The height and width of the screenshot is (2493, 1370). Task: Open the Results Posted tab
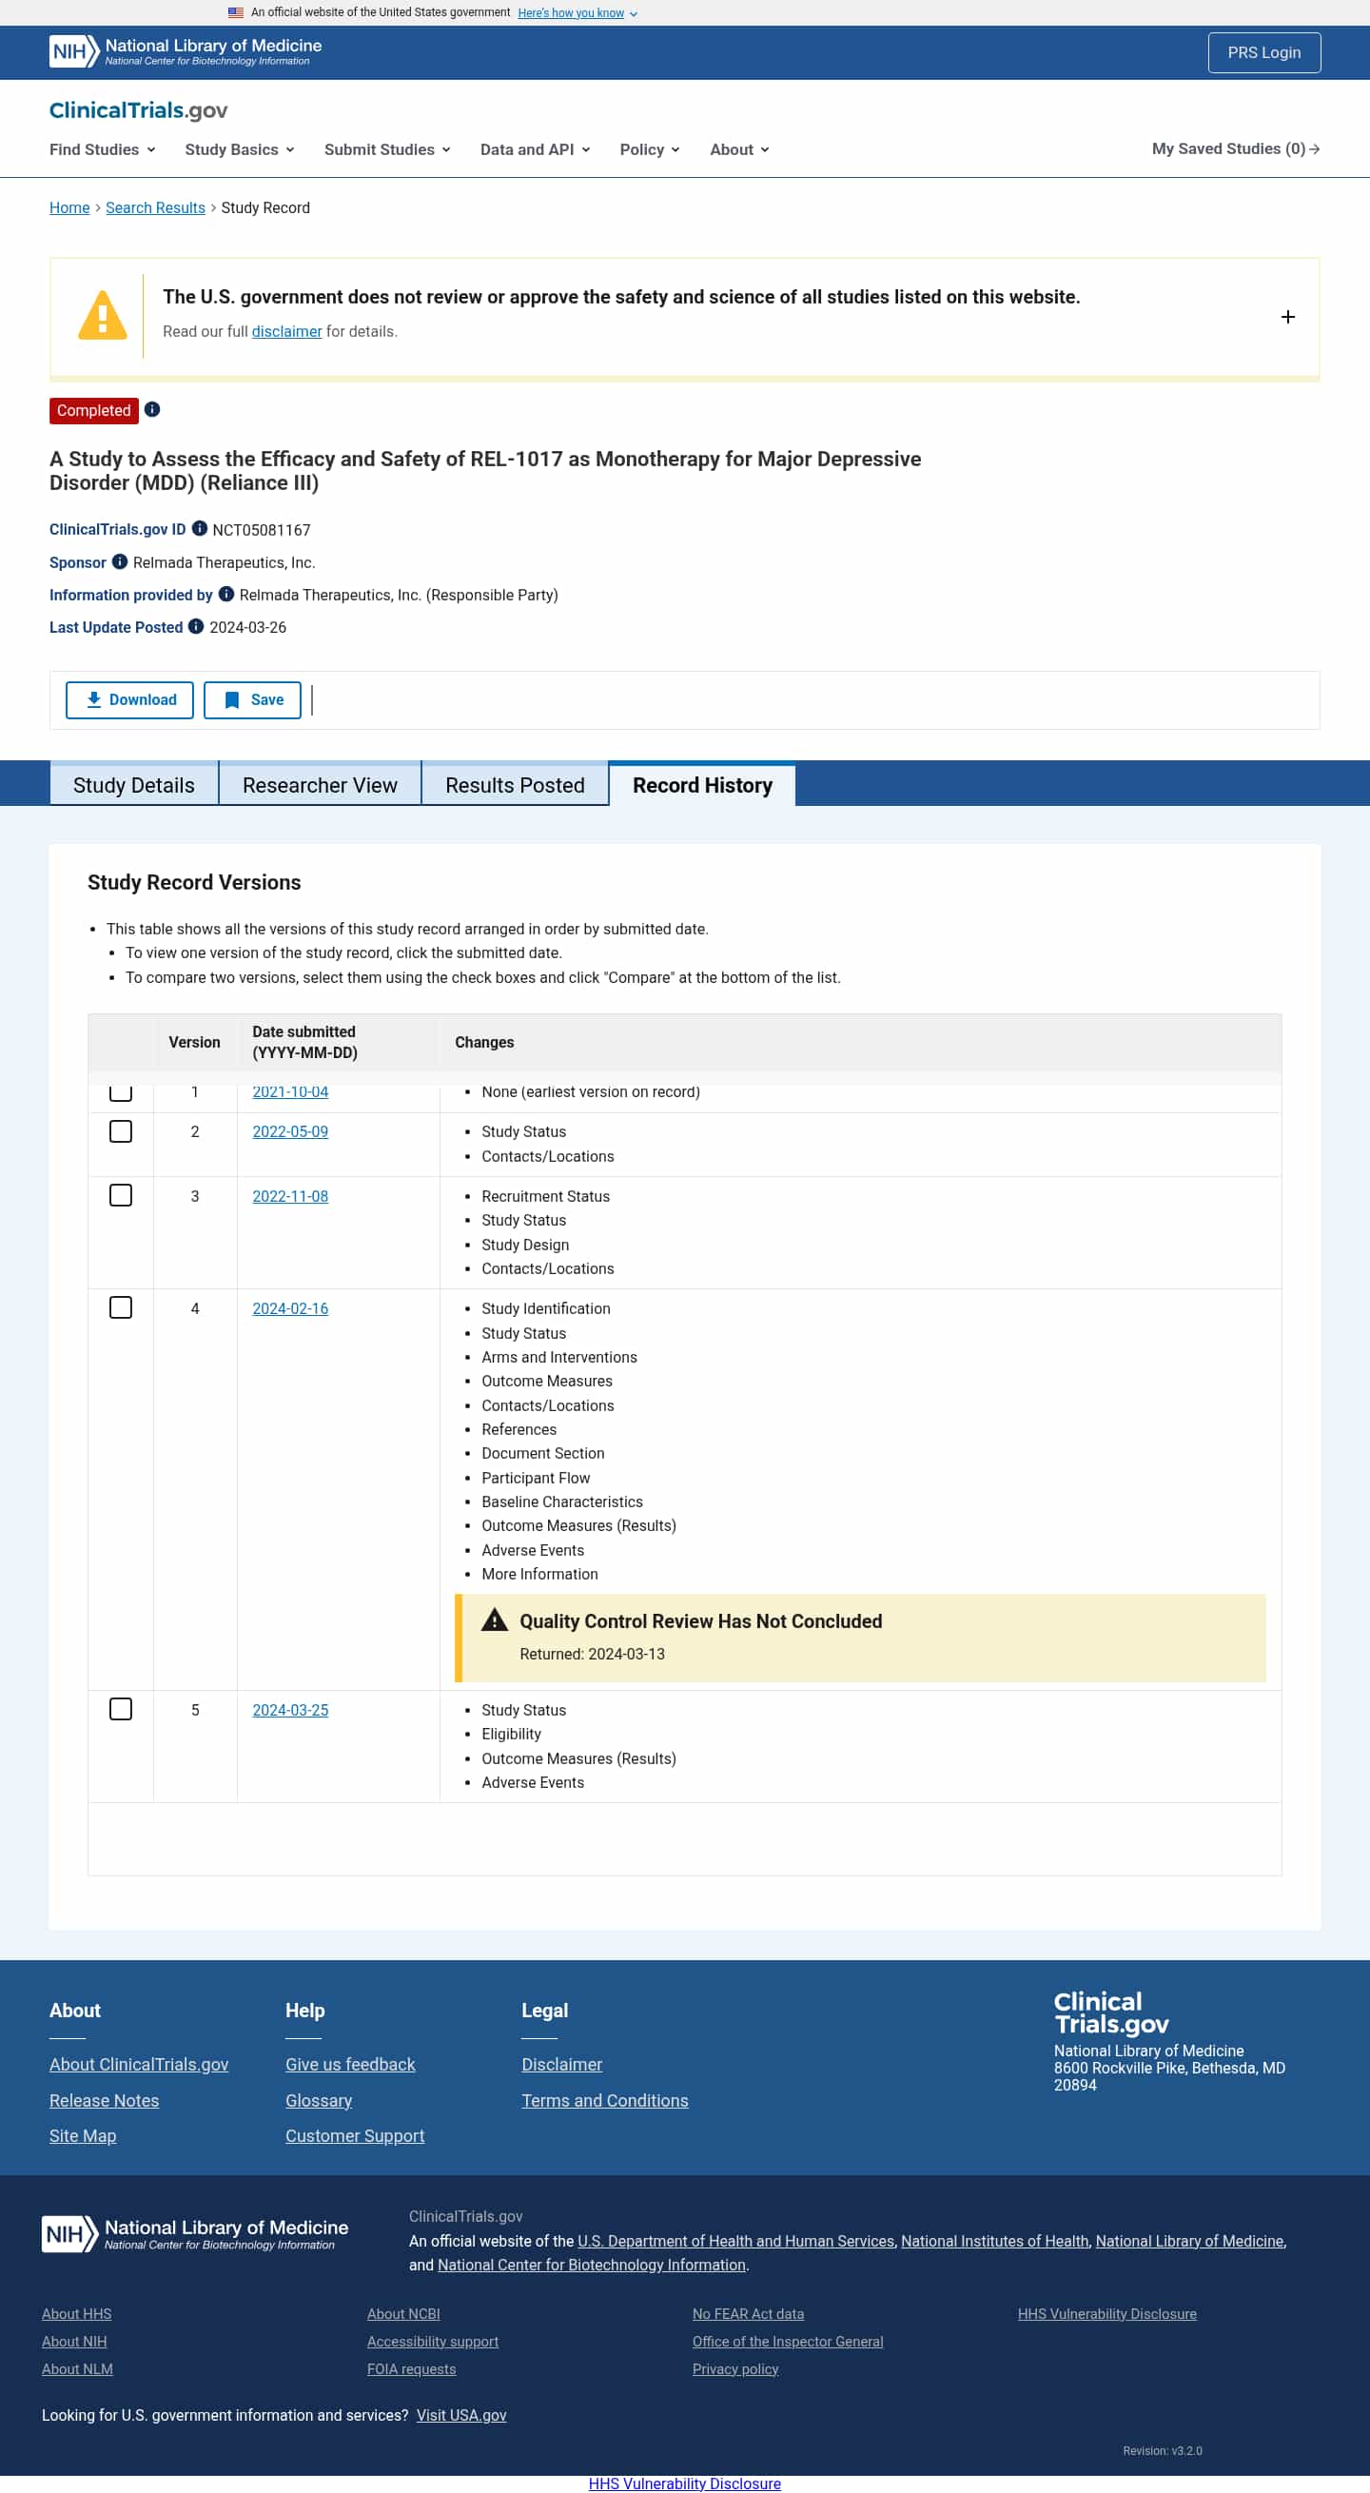(515, 785)
